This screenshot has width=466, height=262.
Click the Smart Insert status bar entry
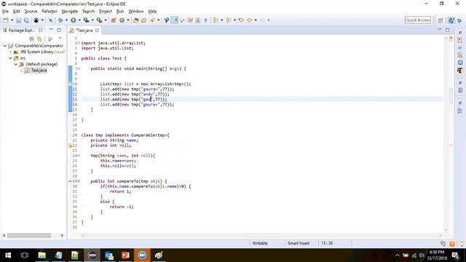(299, 243)
